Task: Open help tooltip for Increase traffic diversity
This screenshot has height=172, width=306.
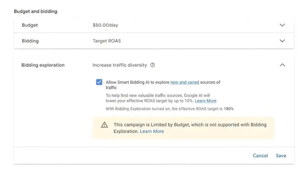Action: pyautogui.click(x=153, y=65)
